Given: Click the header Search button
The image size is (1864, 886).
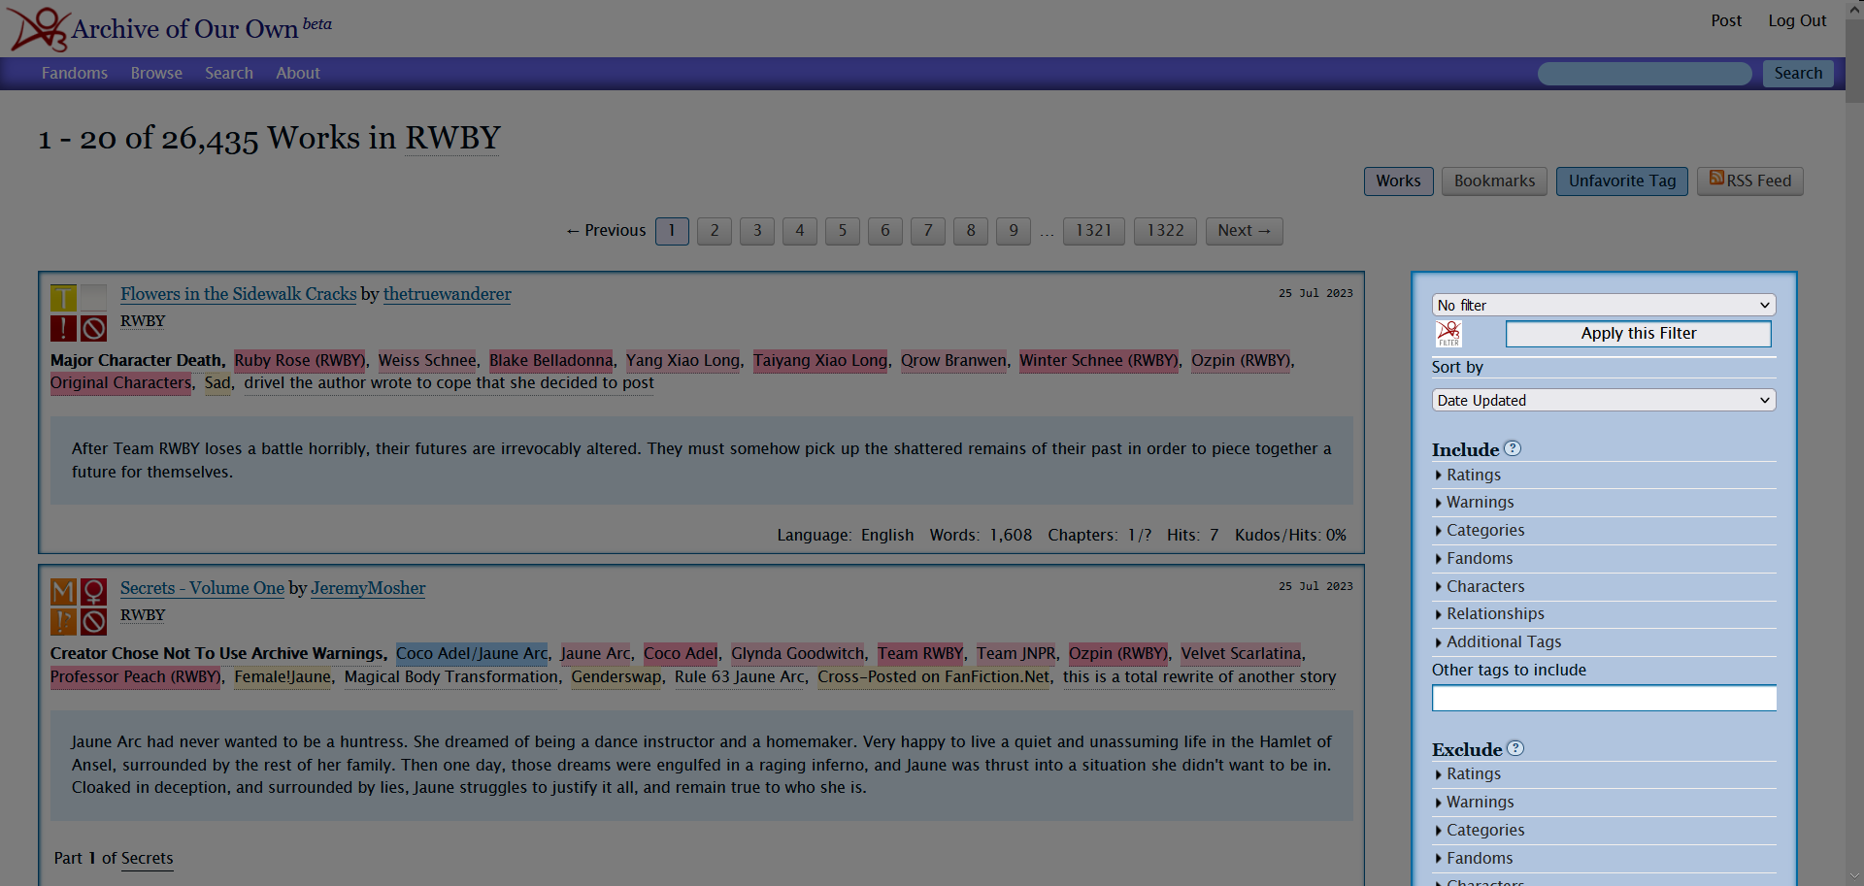Looking at the screenshot, I should (x=1798, y=73).
